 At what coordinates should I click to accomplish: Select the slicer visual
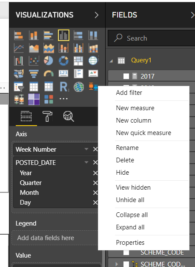coord(19,86)
